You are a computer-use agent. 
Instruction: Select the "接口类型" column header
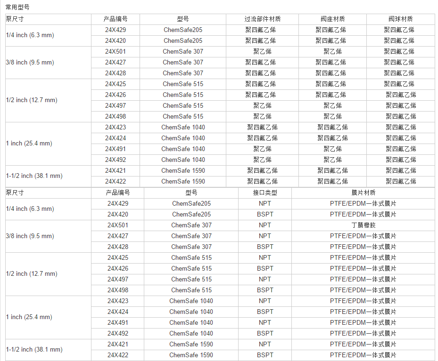pos(265,193)
